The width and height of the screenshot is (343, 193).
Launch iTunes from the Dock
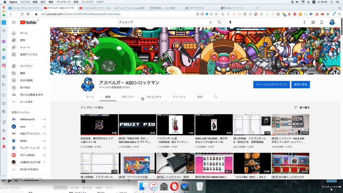[154, 187]
